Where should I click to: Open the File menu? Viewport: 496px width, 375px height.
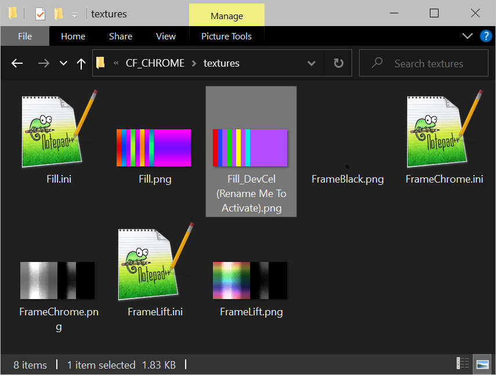tap(24, 36)
